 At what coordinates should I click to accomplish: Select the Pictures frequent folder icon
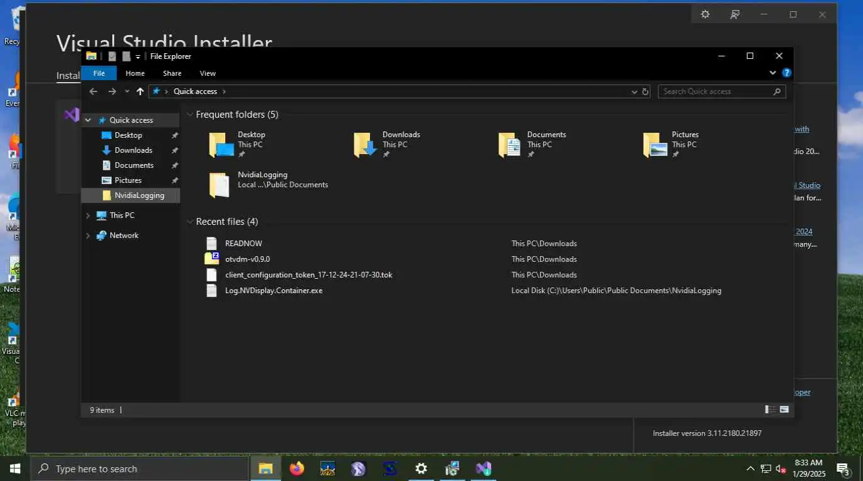coord(655,145)
